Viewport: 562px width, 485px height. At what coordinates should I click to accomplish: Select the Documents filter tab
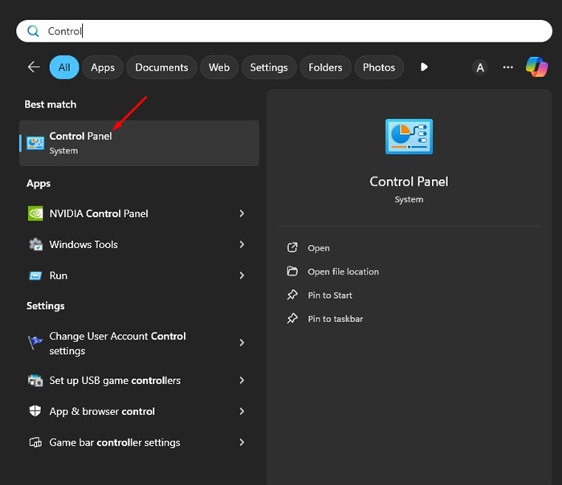(x=161, y=67)
